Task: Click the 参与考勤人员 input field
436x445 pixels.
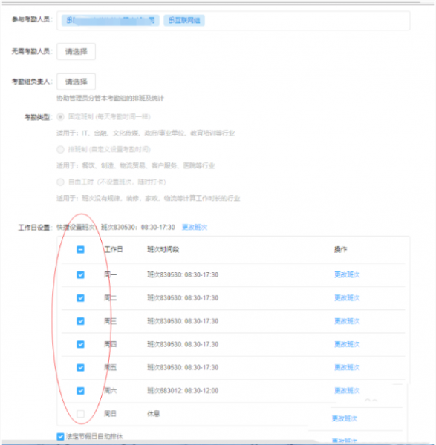Action: point(233,21)
